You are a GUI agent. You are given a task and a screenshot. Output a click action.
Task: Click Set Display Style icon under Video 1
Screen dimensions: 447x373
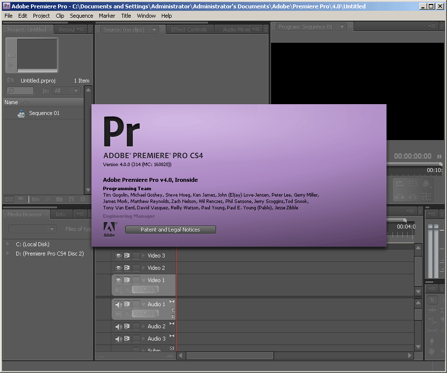tap(119, 290)
